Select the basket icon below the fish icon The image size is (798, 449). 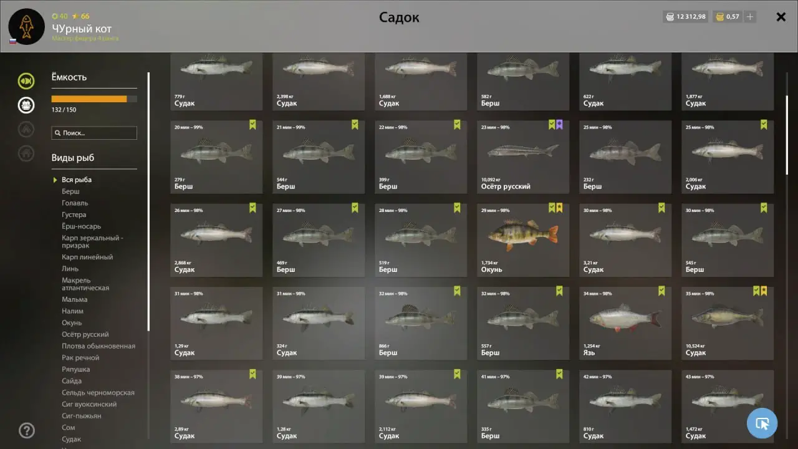click(x=26, y=105)
